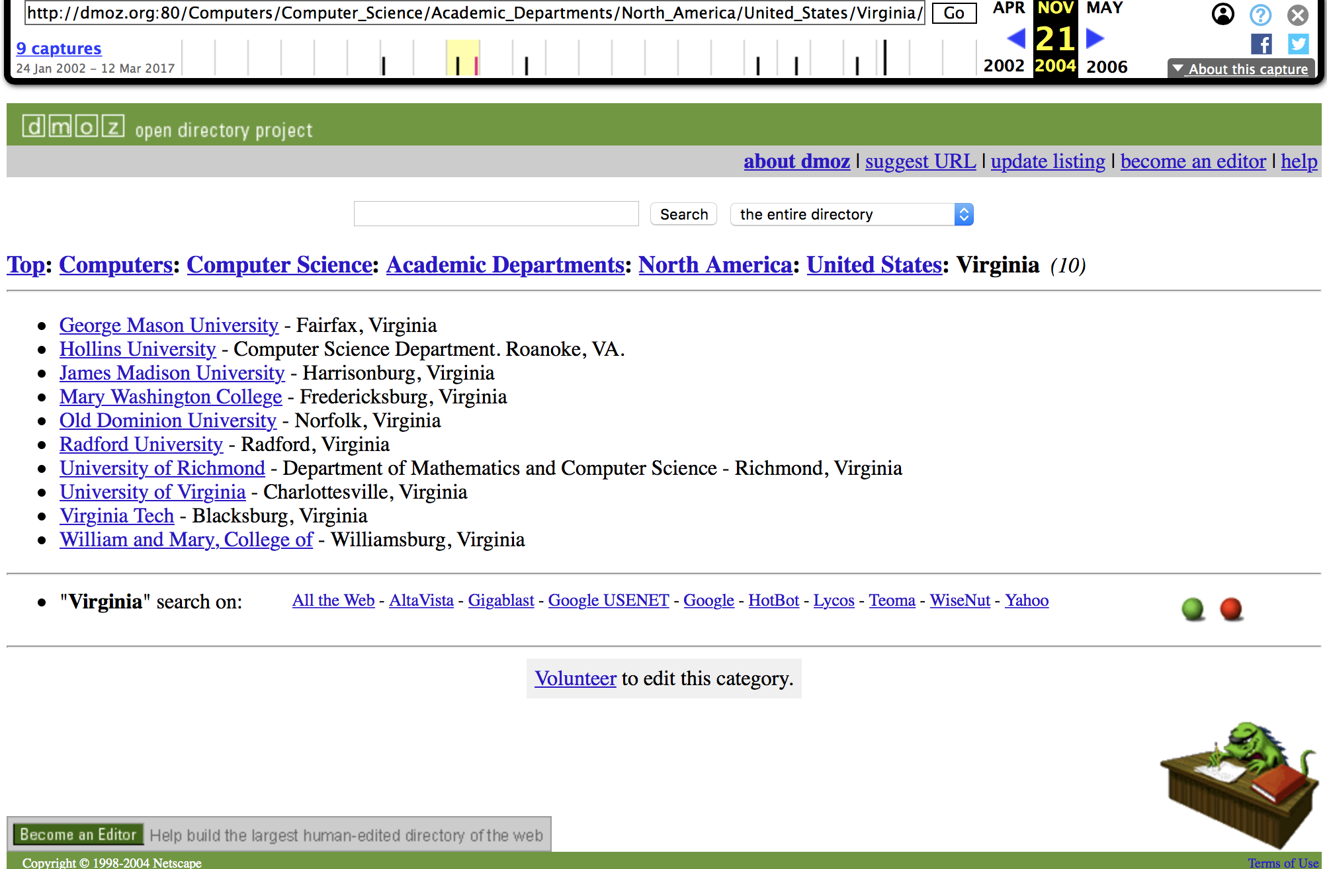Open the University of Virginia link
The height and width of the screenshot is (869, 1327).
(153, 492)
